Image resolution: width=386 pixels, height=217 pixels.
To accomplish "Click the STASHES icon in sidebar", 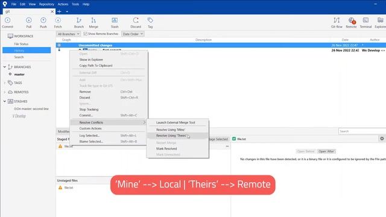I will point(10,101).
